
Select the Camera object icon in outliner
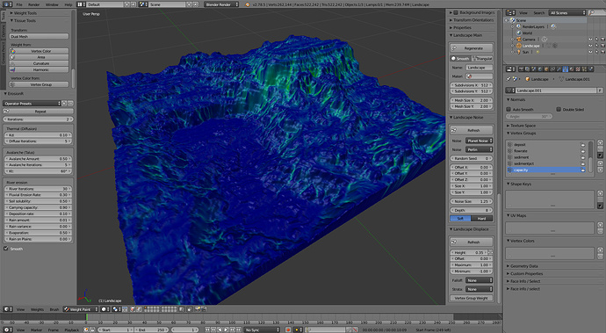pos(519,40)
